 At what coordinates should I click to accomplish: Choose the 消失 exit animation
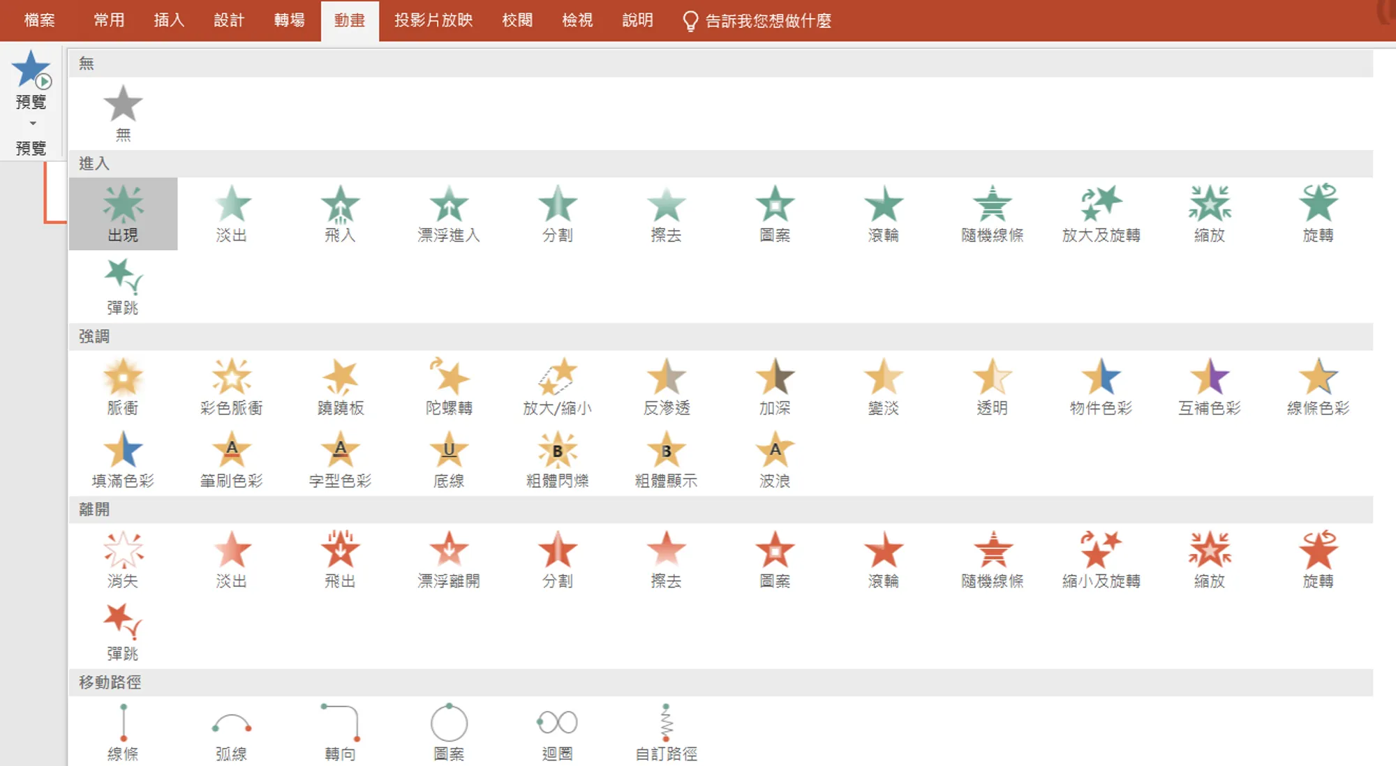pyautogui.click(x=123, y=560)
